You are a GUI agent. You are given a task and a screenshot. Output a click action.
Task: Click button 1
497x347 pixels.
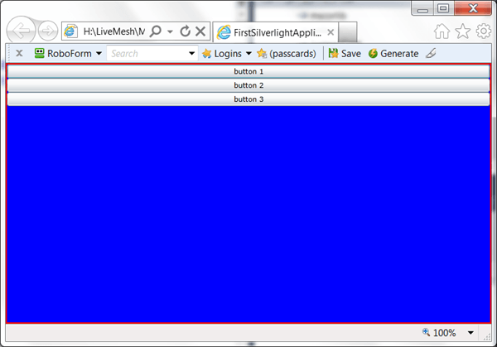[x=248, y=71]
